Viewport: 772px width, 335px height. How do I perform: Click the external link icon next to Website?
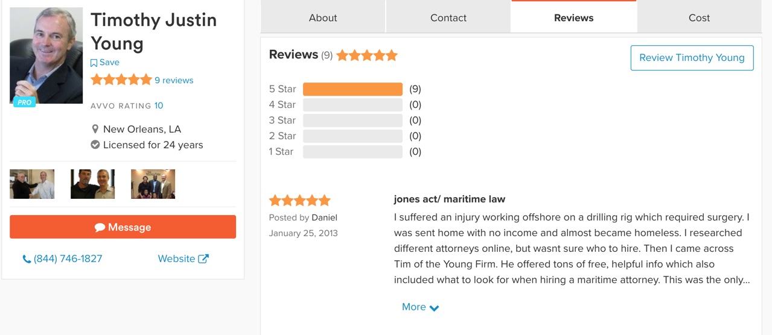click(203, 258)
